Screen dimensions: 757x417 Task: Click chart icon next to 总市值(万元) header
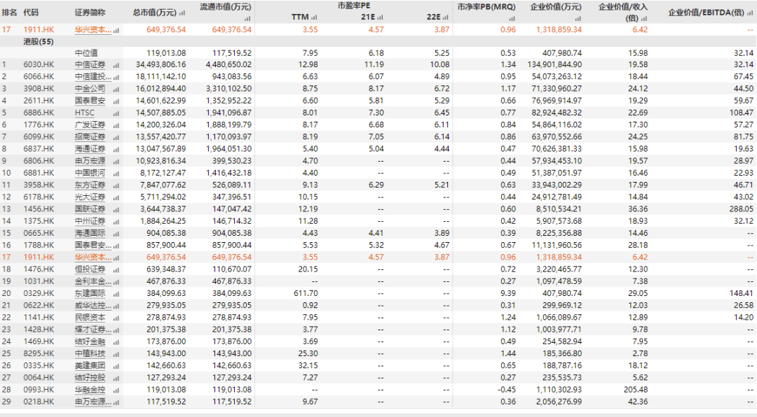182,13
